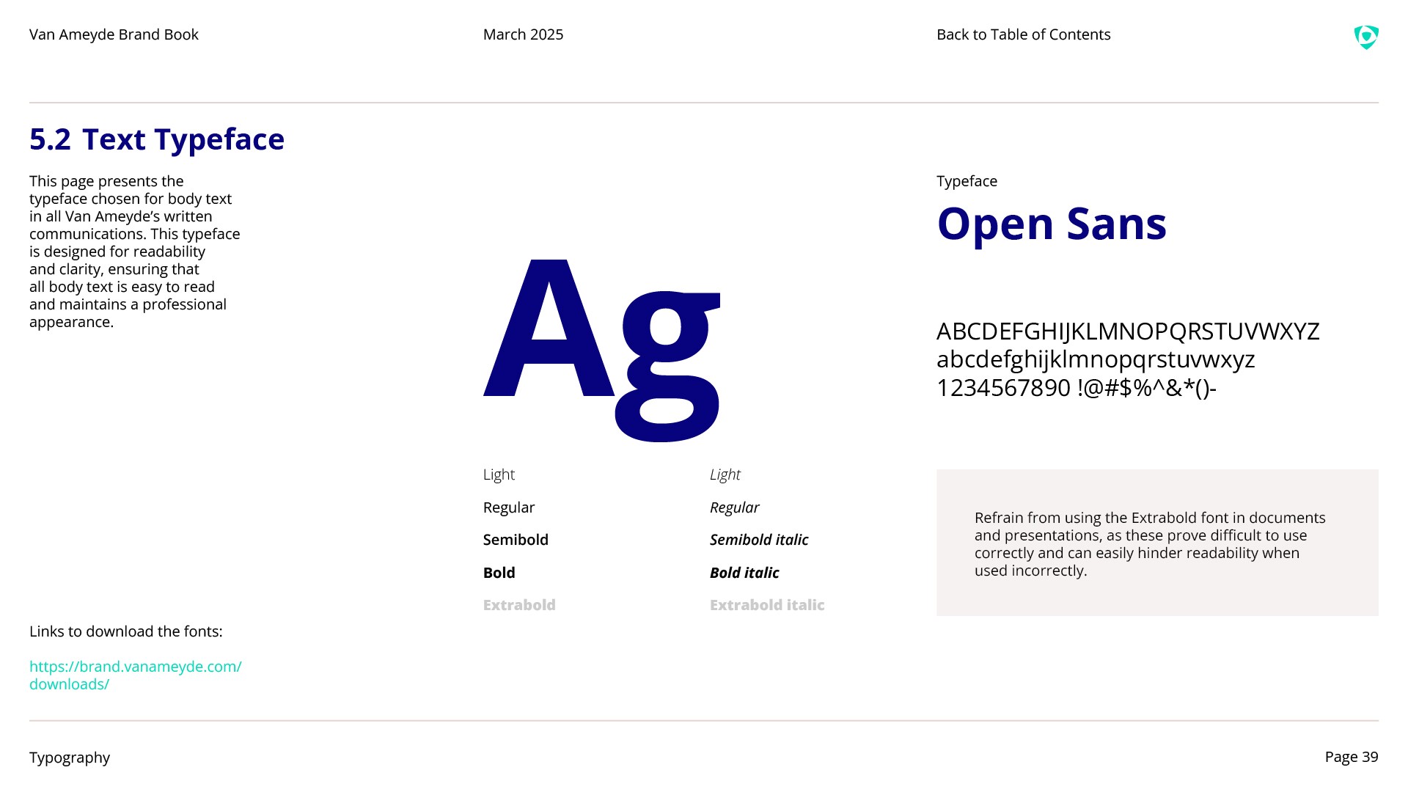Screen dimensions: 1408x792
Task: Click the lowercase alphabet sample line
Action: (1096, 359)
